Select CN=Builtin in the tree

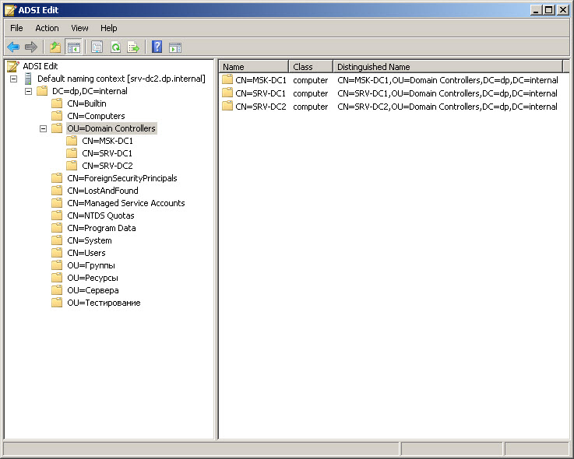coord(86,104)
